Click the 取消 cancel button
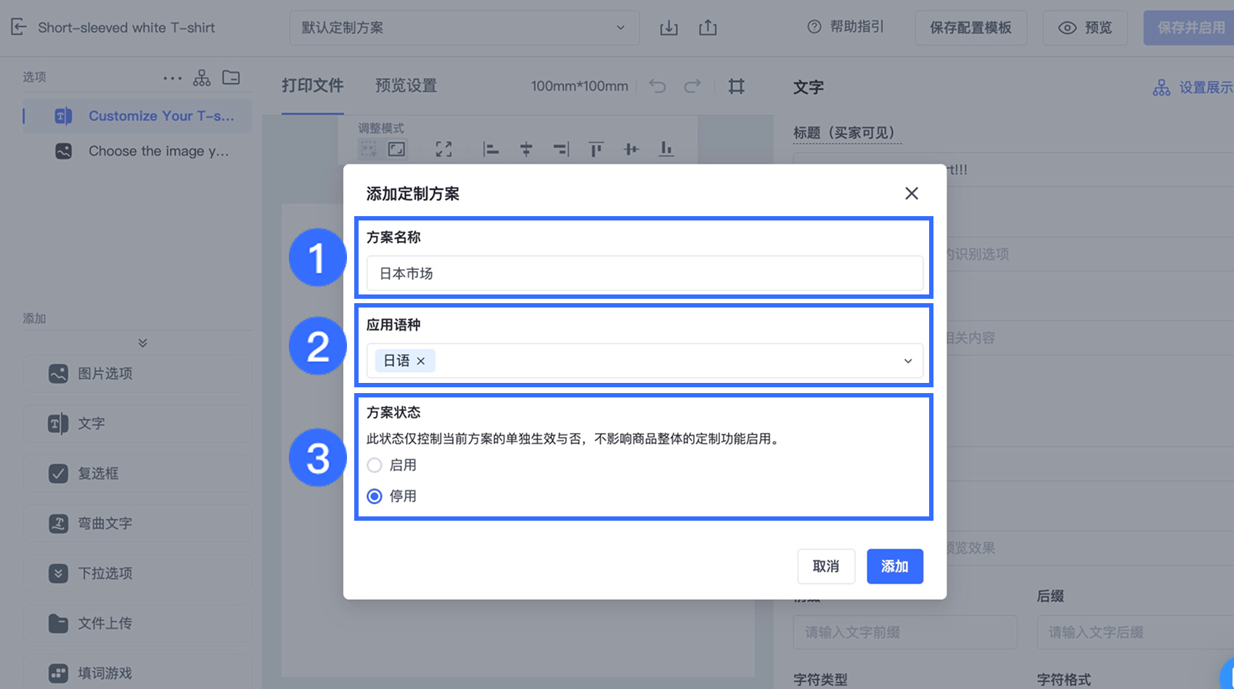 pos(826,566)
